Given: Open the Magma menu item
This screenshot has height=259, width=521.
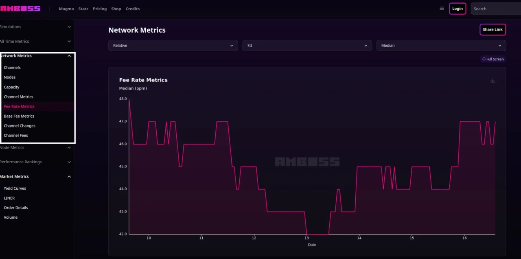Looking at the screenshot, I should point(66,9).
